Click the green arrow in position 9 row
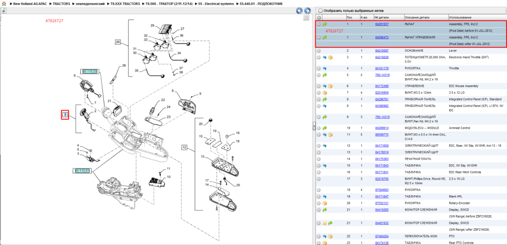This screenshot has height=245, width=507. coord(325,117)
